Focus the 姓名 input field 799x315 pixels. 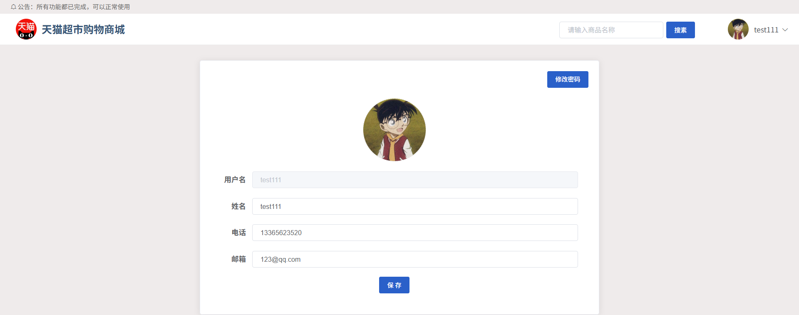pyautogui.click(x=415, y=206)
